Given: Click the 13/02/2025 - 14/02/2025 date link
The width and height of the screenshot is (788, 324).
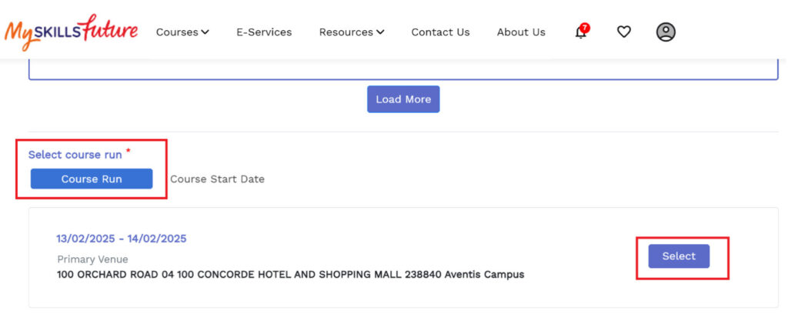Looking at the screenshot, I should click(x=121, y=239).
